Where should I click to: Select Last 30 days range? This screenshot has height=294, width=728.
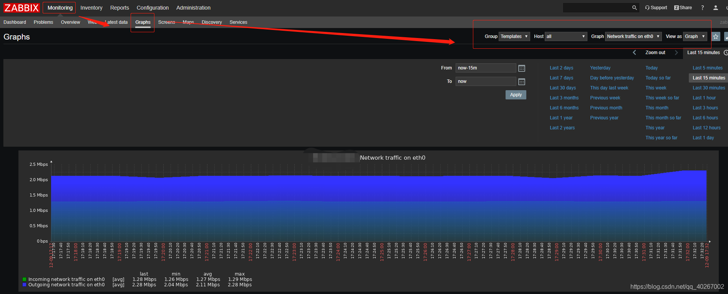click(x=563, y=88)
